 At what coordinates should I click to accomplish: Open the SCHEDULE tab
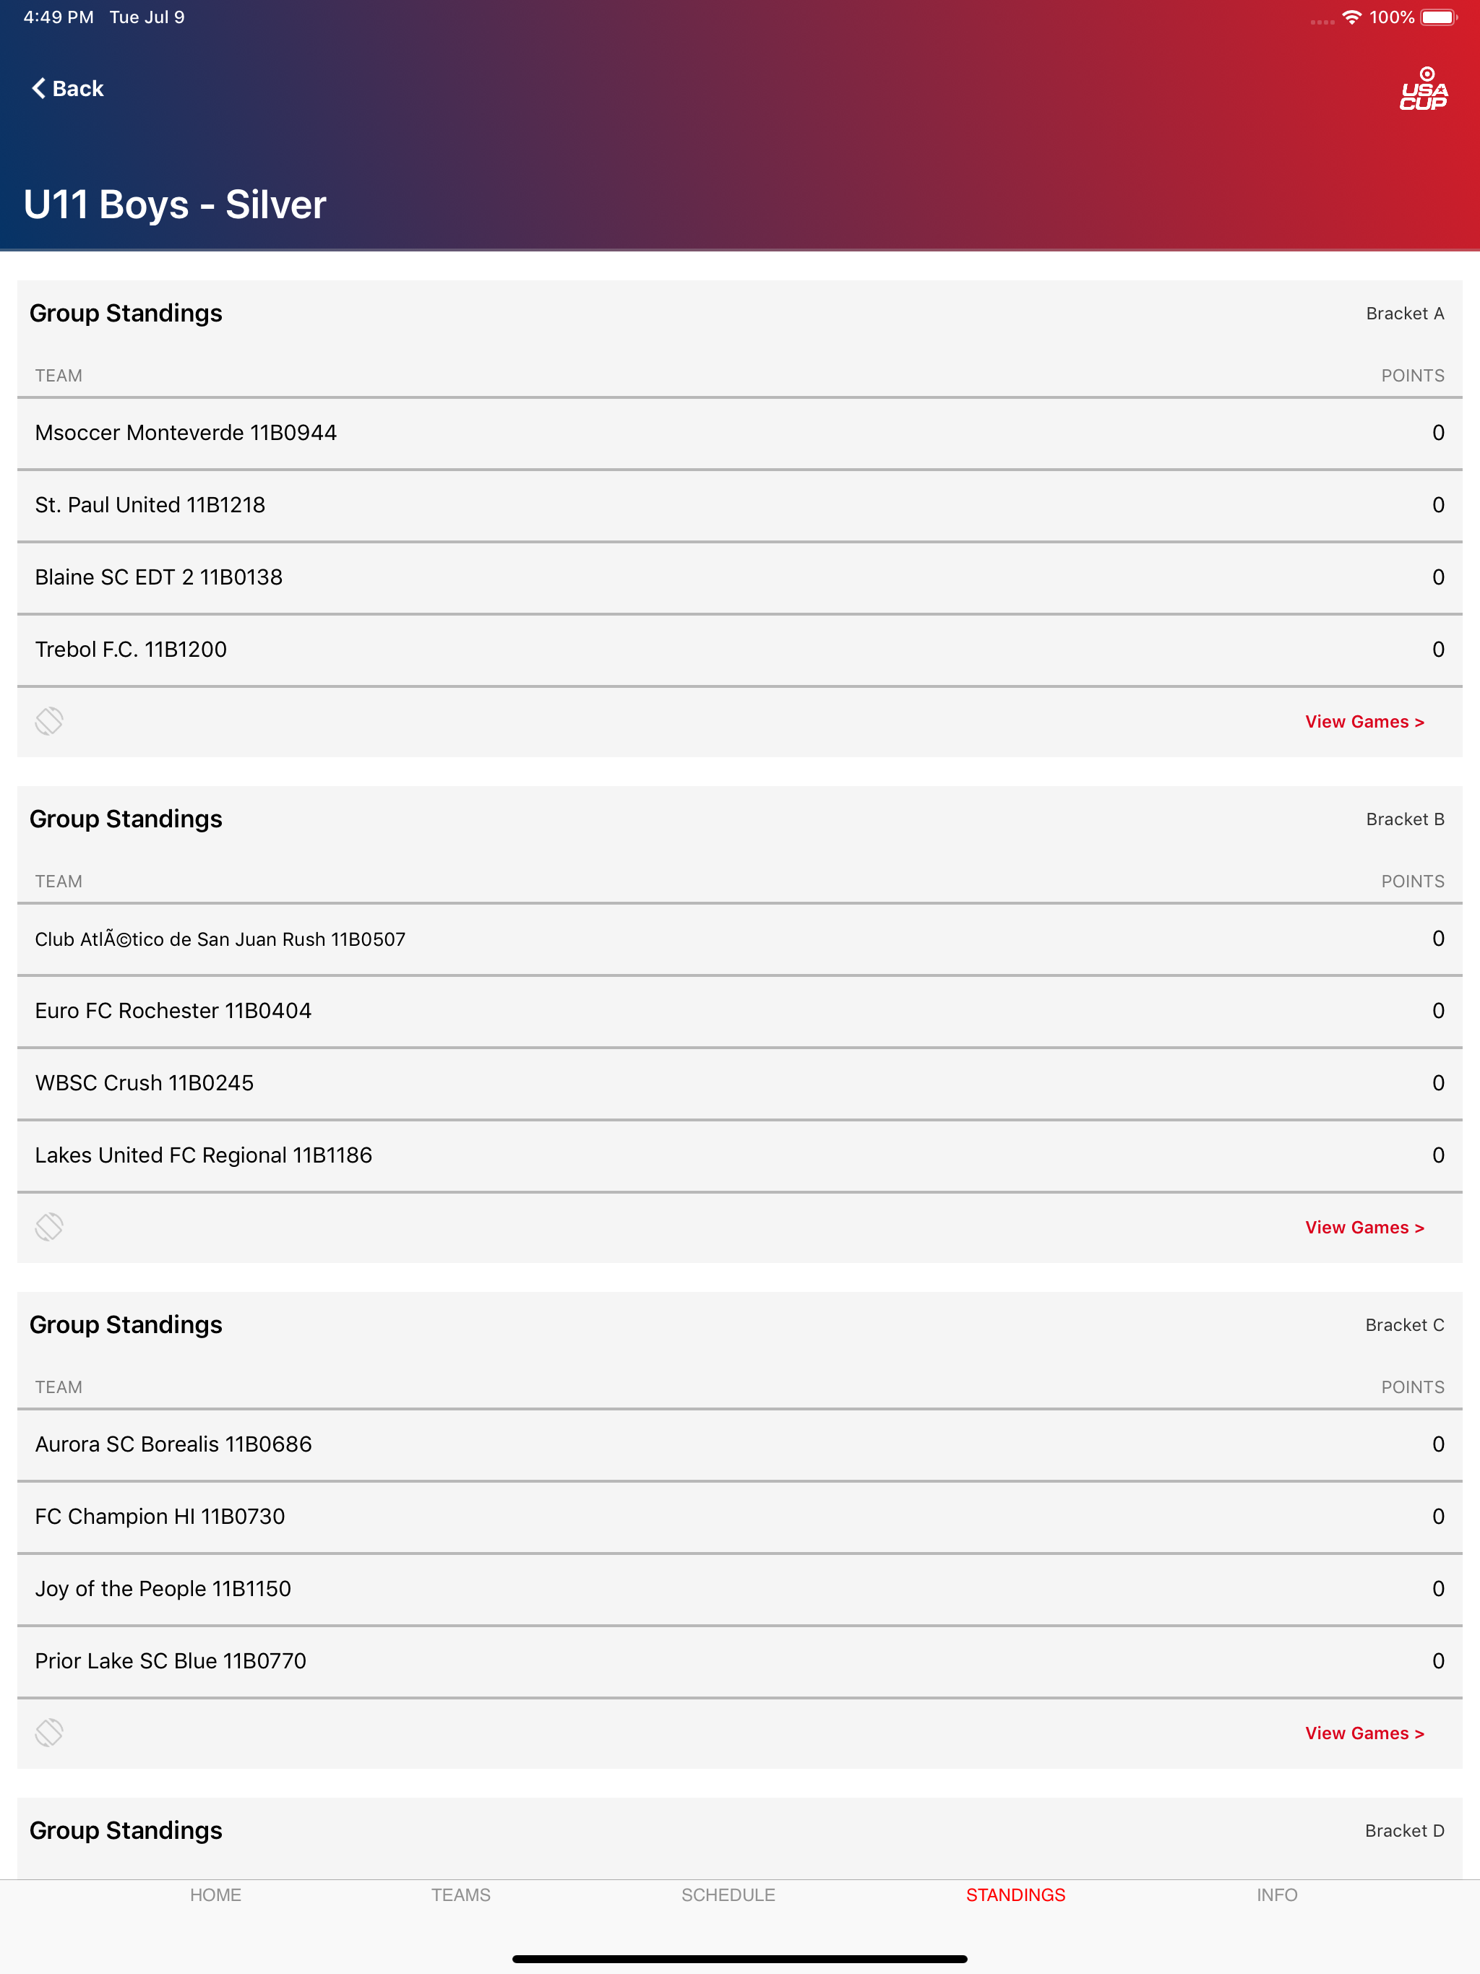click(x=728, y=1895)
